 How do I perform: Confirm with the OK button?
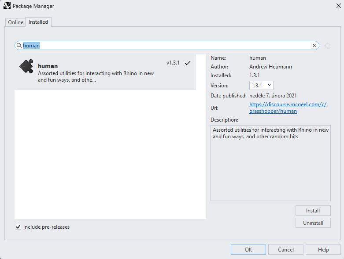pos(248,250)
